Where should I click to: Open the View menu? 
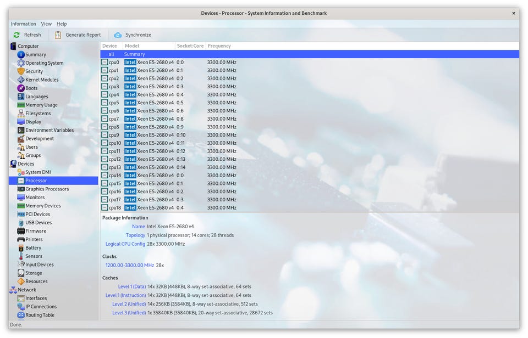click(46, 24)
